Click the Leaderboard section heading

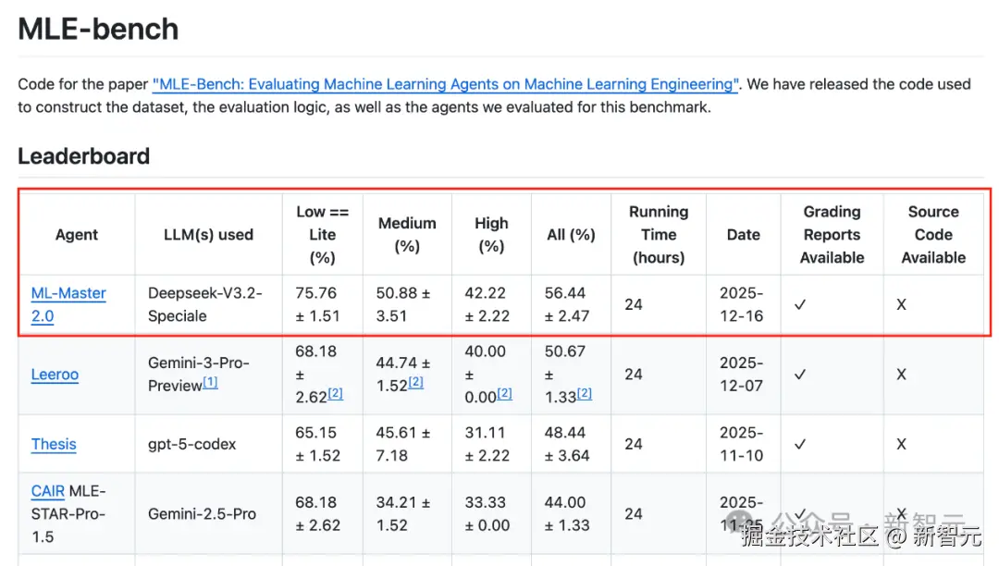83,156
